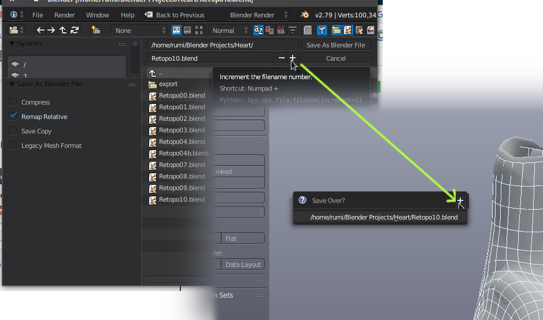The image size is (543, 320).
Task: Sort files by extension icon
Action: pyautogui.click(x=269, y=30)
